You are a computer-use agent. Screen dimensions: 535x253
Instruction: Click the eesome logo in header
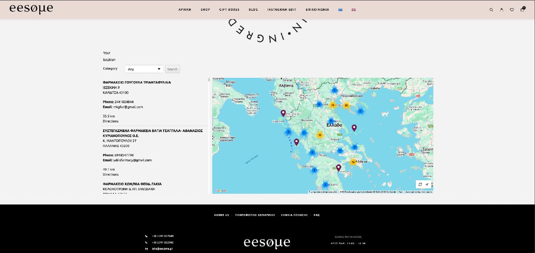pos(31,9)
